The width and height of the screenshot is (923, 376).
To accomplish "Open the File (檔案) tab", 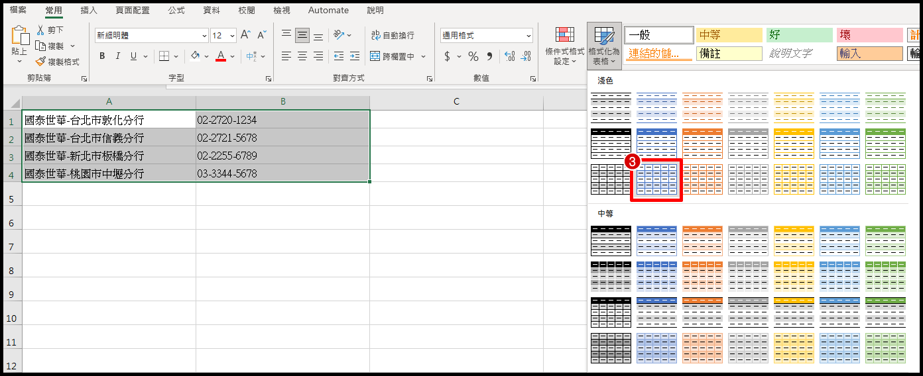I will coord(18,10).
